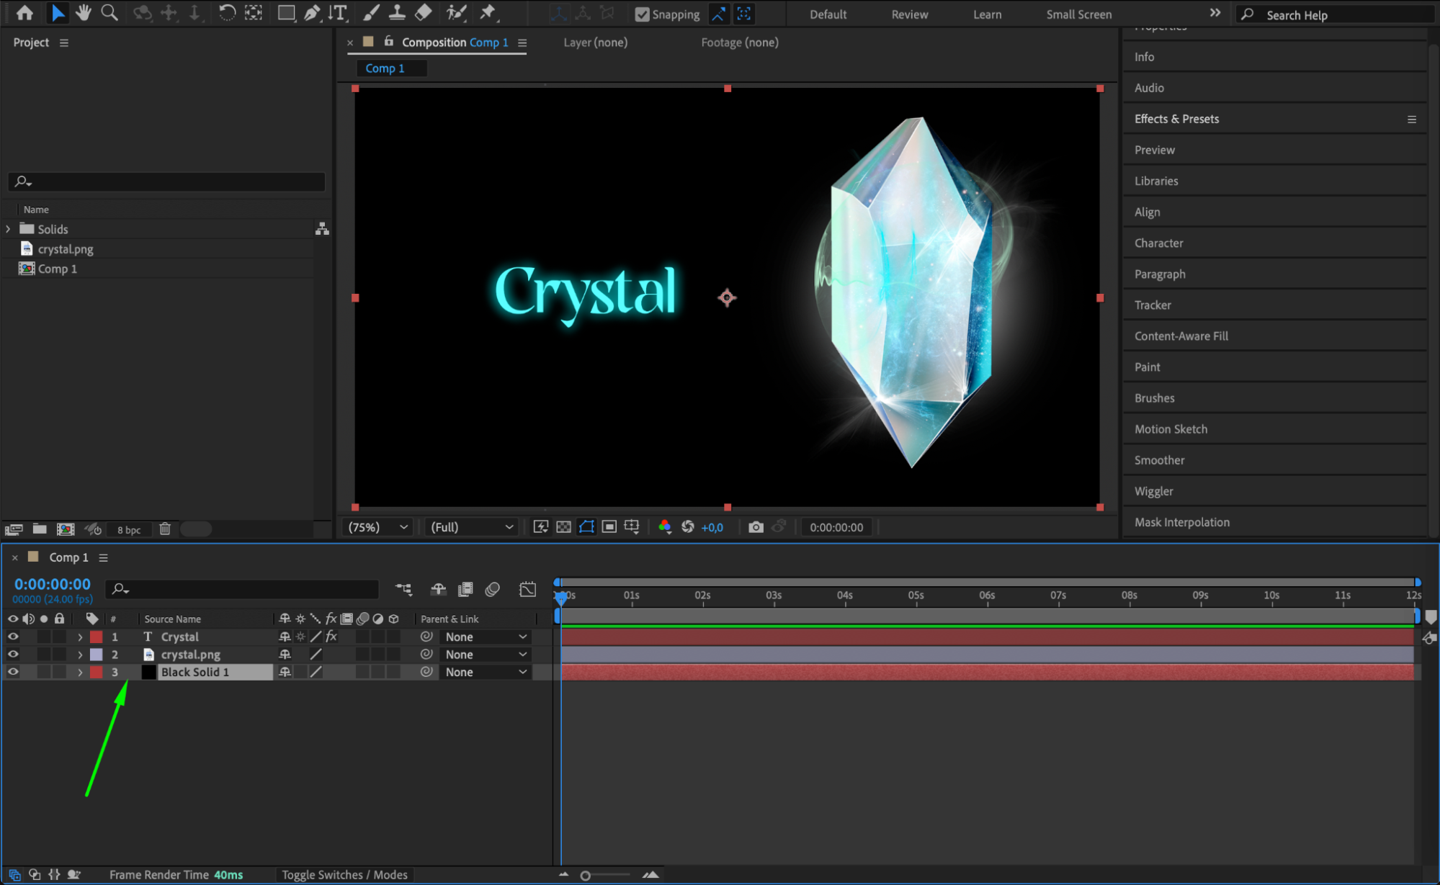Open the Full resolution dropdown
Image resolution: width=1440 pixels, height=885 pixels.
point(472,527)
